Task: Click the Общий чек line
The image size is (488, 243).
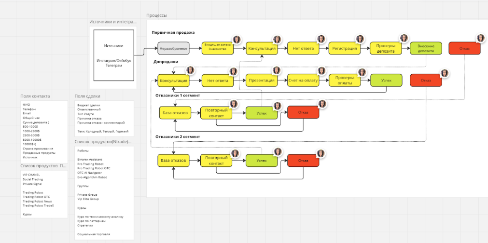Action: tap(30, 118)
